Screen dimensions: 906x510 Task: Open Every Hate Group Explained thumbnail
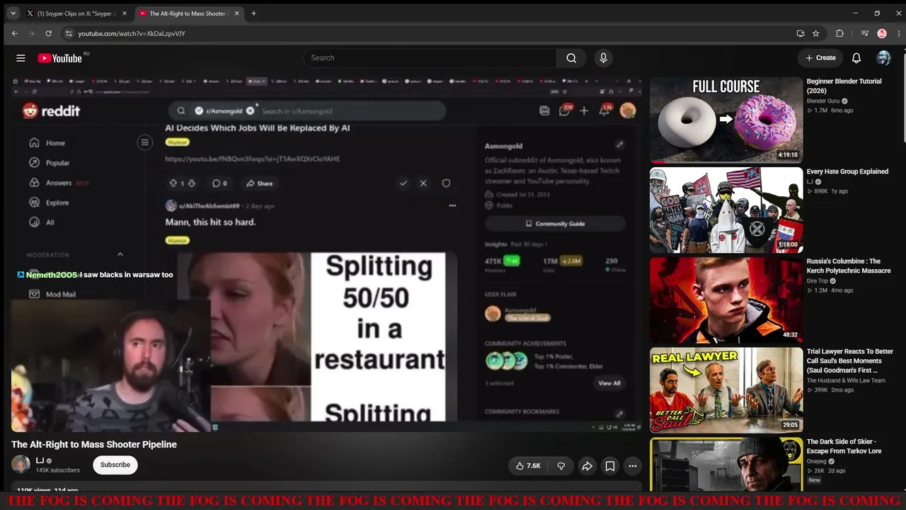[x=726, y=210]
